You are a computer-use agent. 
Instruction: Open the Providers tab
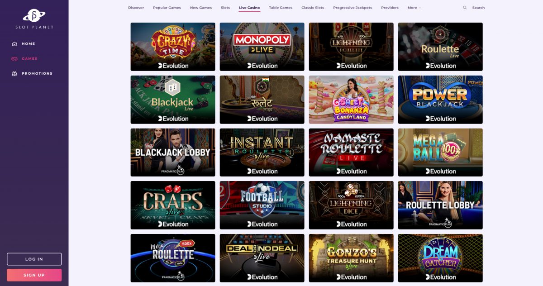(x=390, y=8)
